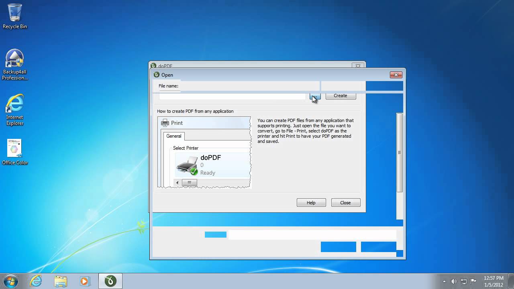Open the Recycle Bin desktop icon
Screen dimensions: 514x289
coord(15,16)
